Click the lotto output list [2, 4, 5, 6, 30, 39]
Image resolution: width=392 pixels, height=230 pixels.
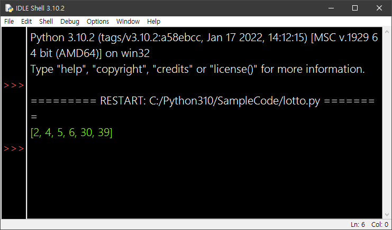click(x=72, y=133)
